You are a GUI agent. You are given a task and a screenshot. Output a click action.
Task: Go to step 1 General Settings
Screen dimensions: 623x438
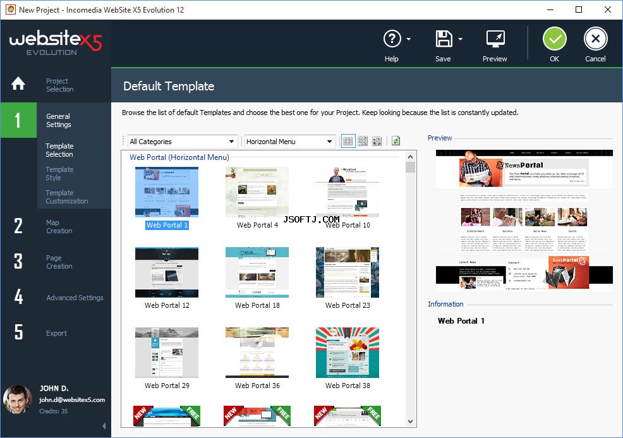tap(56, 120)
